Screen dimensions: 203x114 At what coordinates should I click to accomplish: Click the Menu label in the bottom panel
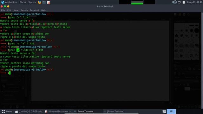[x=9, y=111]
